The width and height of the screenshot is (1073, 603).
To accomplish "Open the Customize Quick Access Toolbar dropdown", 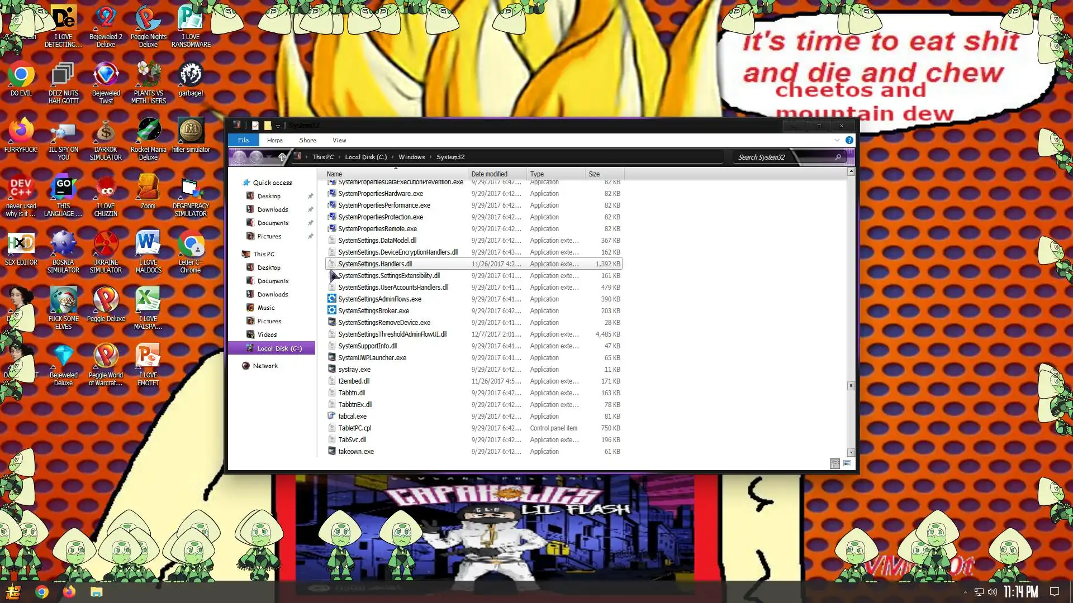I will pyautogui.click(x=278, y=126).
